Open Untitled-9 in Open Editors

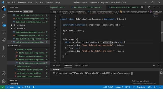29,25
